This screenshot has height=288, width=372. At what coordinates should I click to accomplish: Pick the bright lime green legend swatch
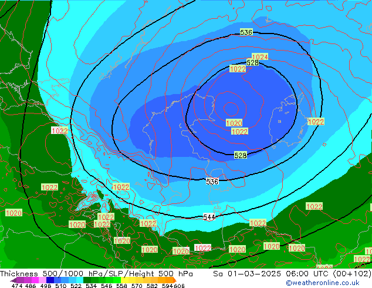click(117, 280)
